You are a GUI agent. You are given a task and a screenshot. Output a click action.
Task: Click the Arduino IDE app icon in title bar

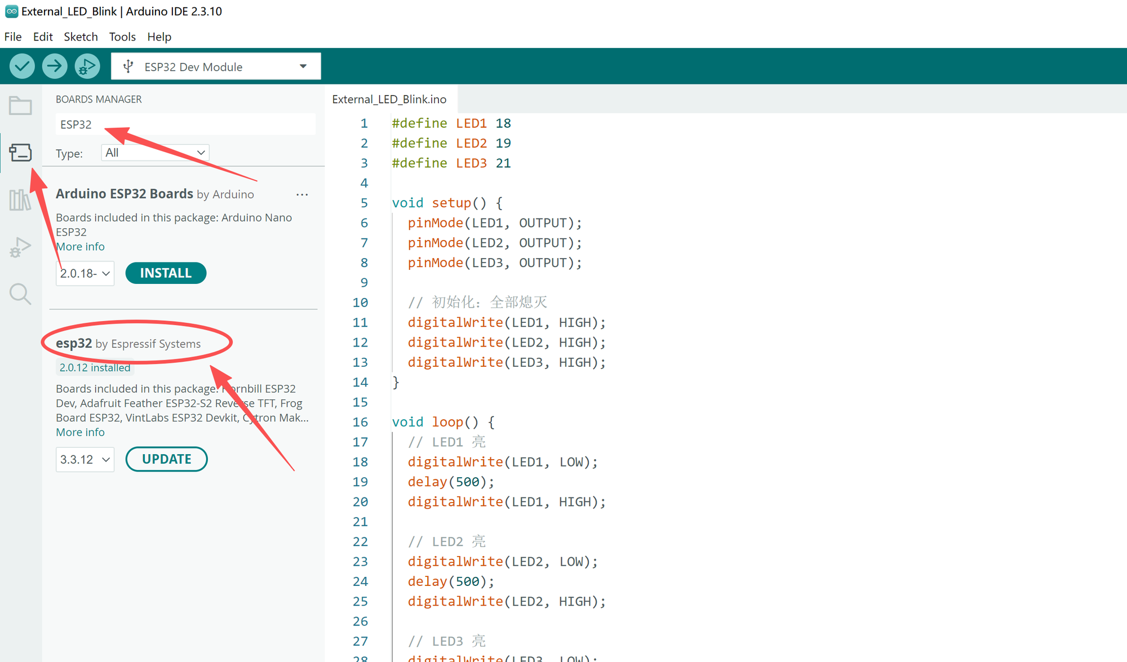pyautogui.click(x=11, y=11)
